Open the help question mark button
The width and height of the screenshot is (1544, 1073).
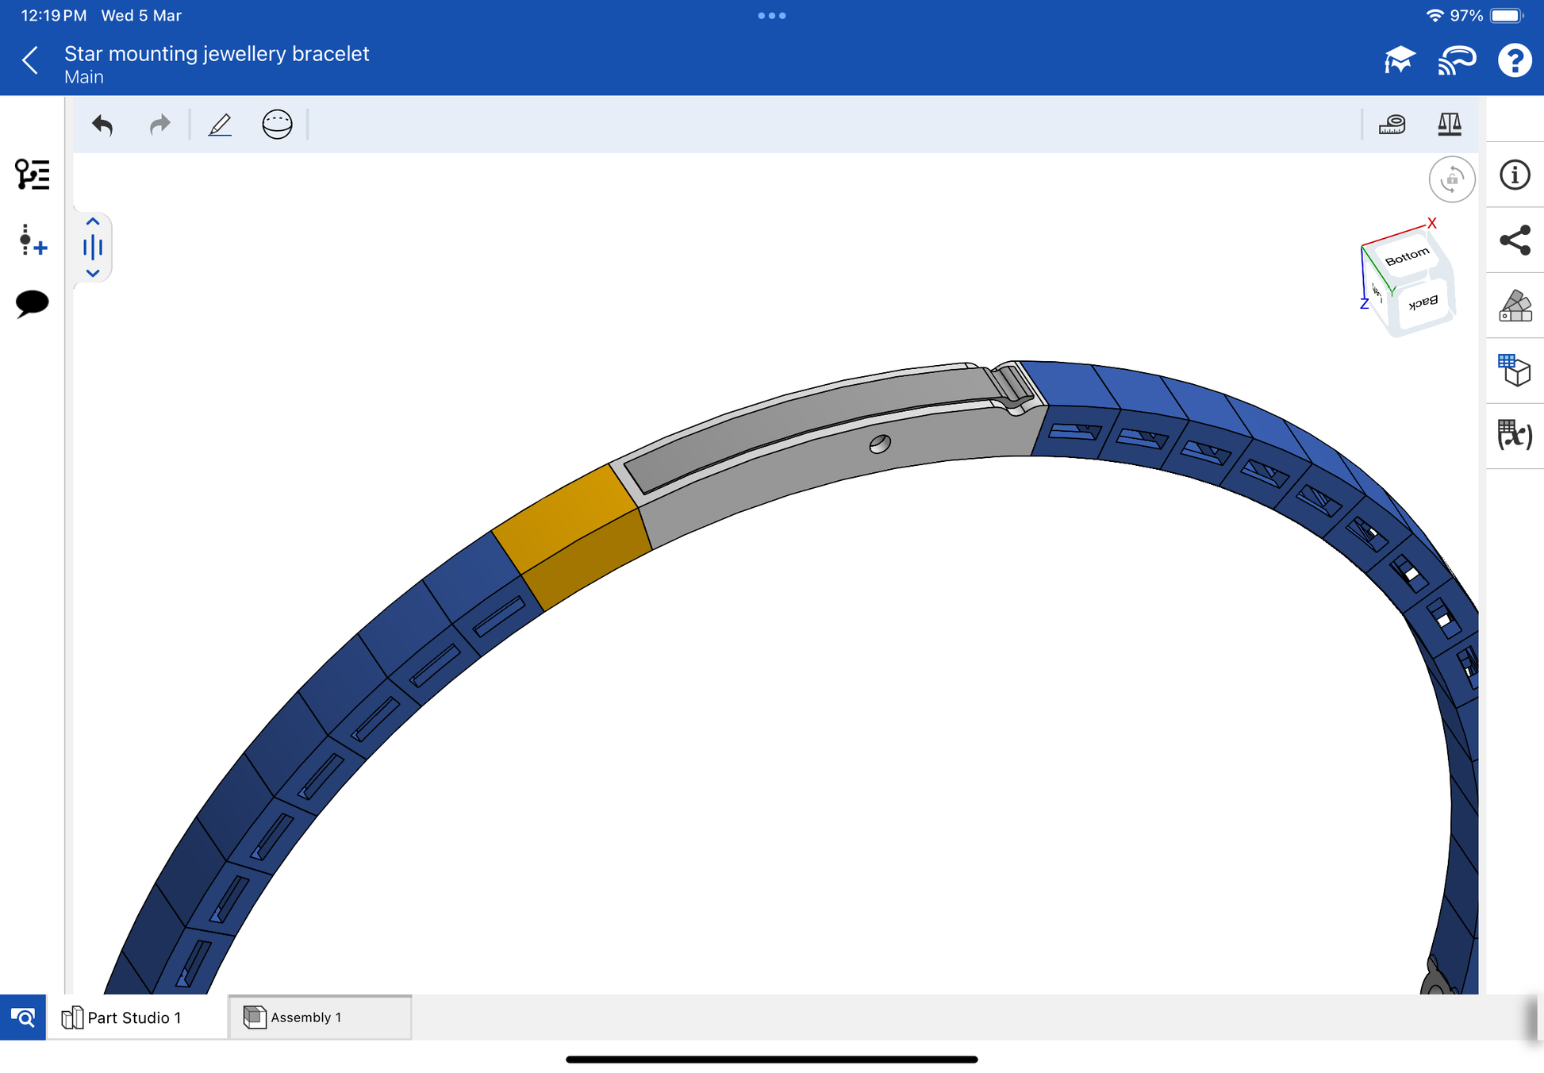pos(1514,60)
